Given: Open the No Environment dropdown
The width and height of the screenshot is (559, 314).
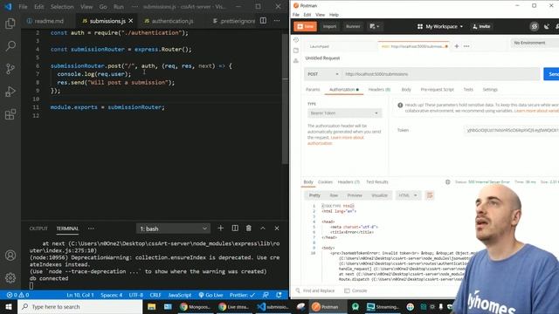Looking at the screenshot, I should (x=535, y=43).
